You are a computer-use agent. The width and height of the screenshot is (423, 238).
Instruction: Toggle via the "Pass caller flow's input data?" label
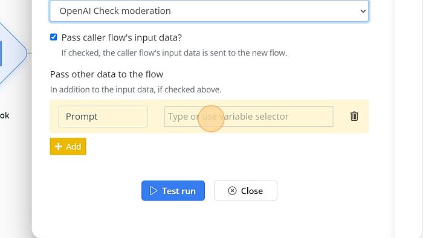pos(121,37)
